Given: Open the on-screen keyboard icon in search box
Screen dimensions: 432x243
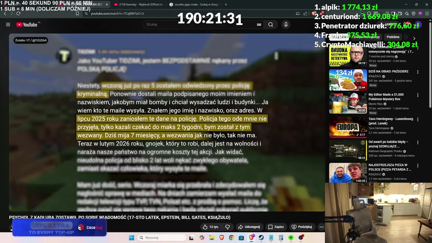Looking at the screenshot, I should point(259,24).
